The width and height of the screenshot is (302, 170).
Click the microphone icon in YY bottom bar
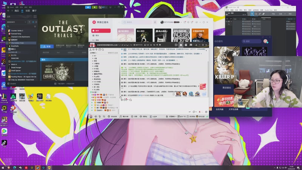pyautogui.click(x=100, y=116)
